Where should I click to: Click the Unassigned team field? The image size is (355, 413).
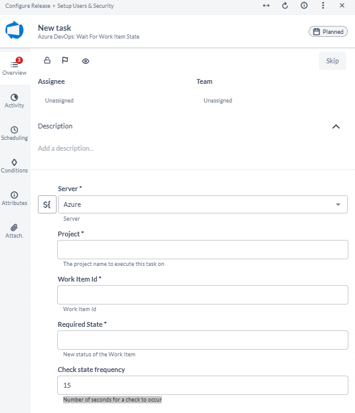click(218, 101)
